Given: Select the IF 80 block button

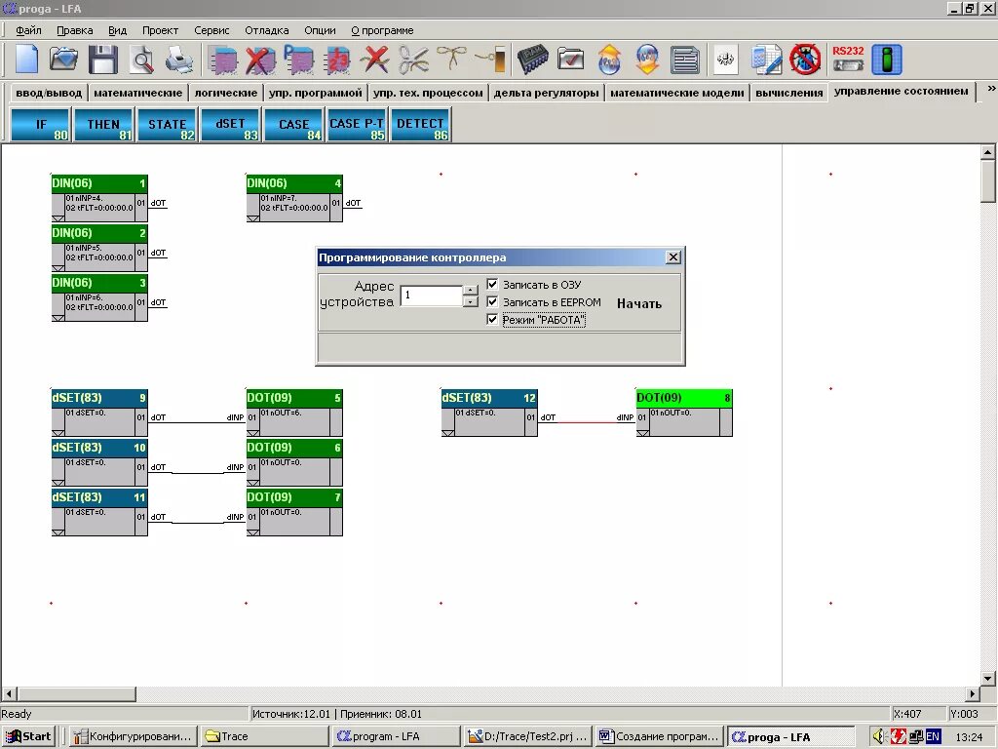Looking at the screenshot, I should coord(40,124).
